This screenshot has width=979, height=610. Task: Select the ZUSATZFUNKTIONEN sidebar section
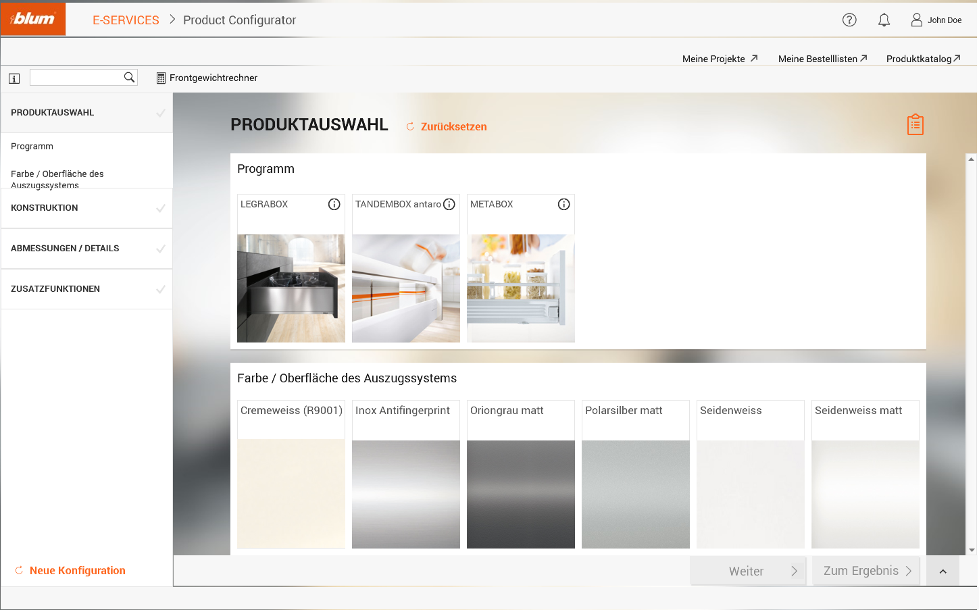pyautogui.click(x=86, y=289)
